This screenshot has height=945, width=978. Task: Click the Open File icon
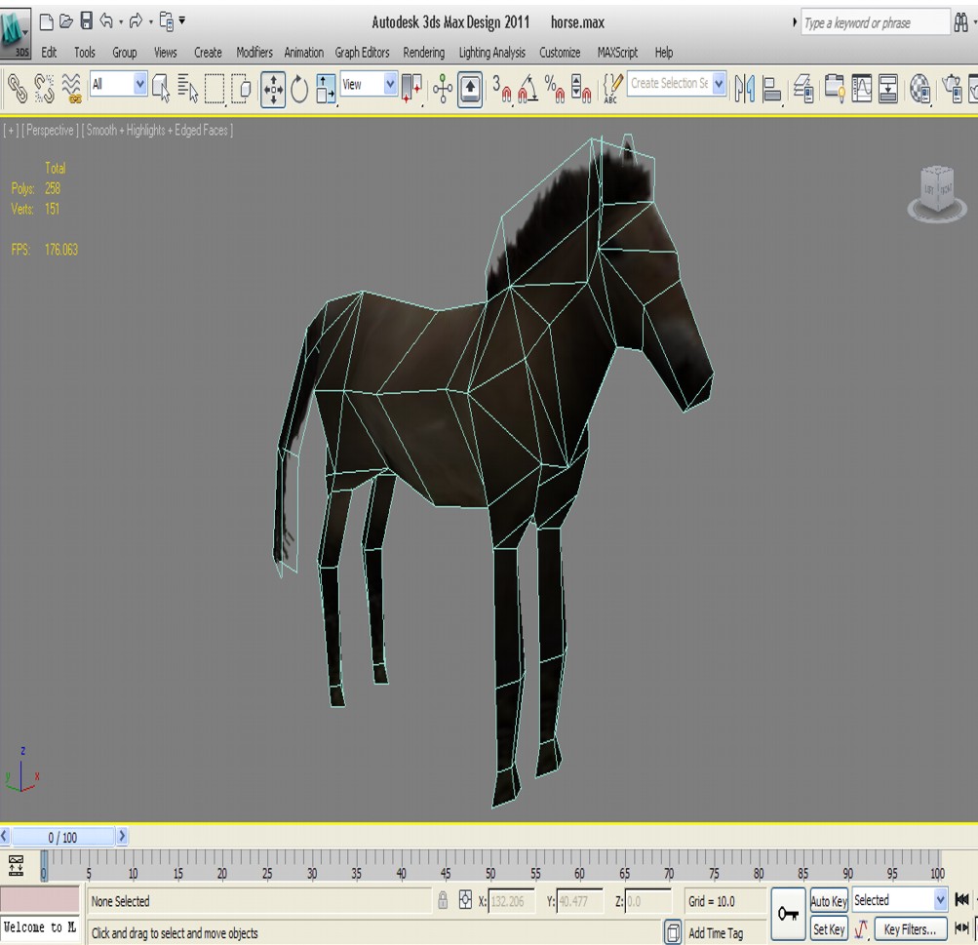coord(66,22)
